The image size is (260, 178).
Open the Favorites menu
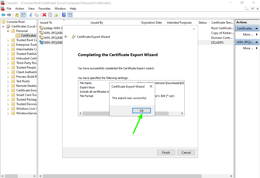(x=44, y=9)
